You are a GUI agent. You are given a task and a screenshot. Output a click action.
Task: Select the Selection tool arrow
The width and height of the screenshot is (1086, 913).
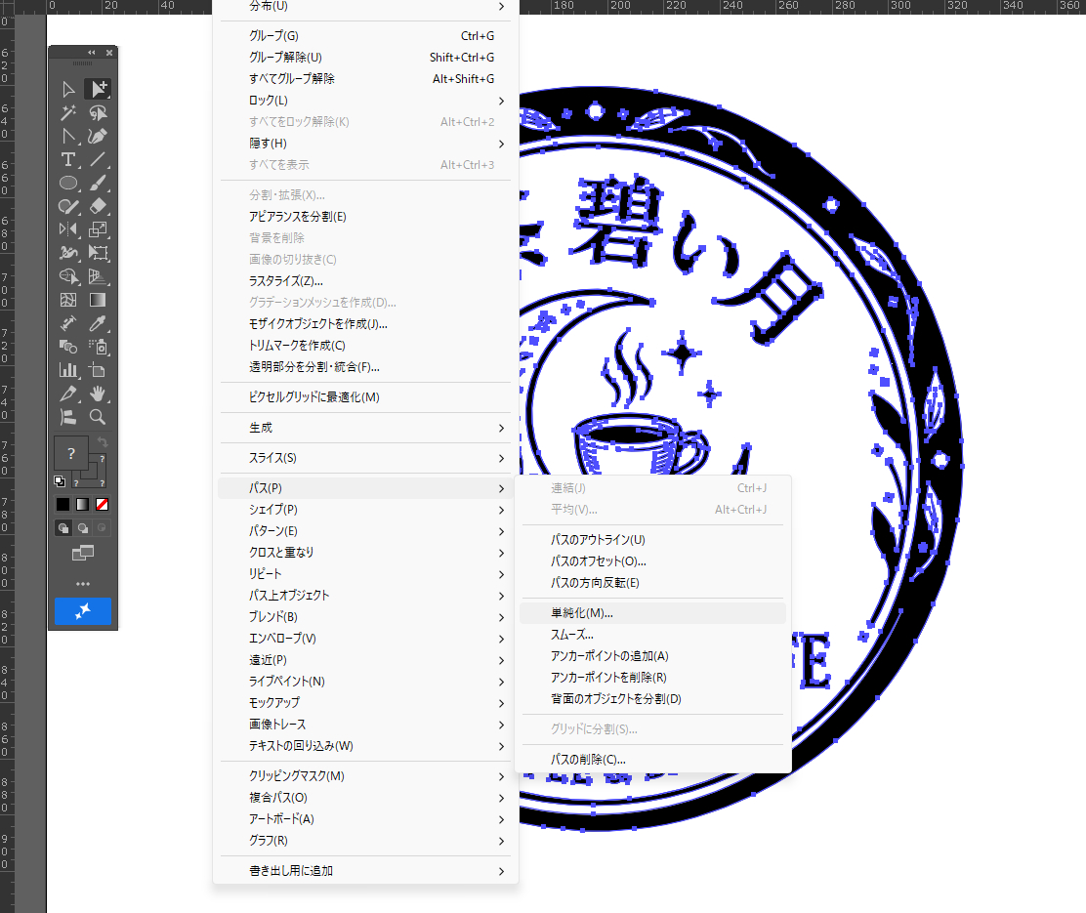68,90
